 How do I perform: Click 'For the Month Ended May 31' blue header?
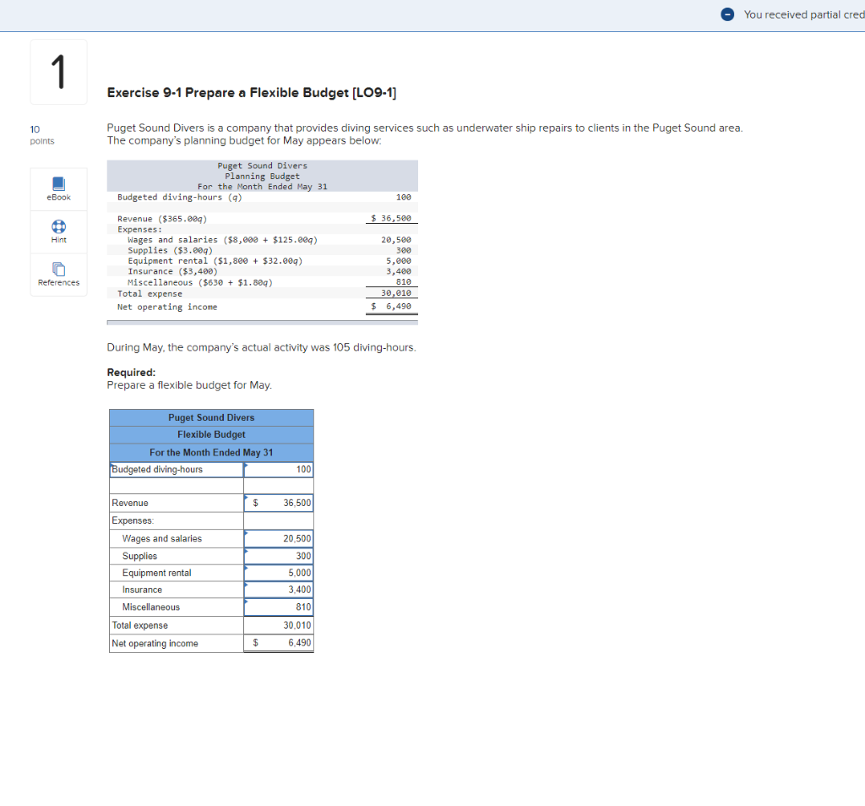click(x=211, y=452)
